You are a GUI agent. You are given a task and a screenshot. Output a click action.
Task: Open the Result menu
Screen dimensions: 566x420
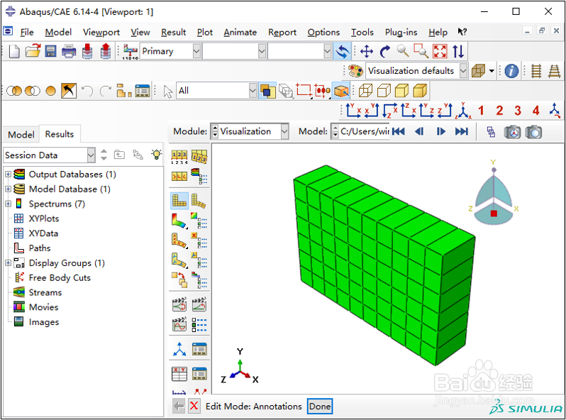[173, 32]
